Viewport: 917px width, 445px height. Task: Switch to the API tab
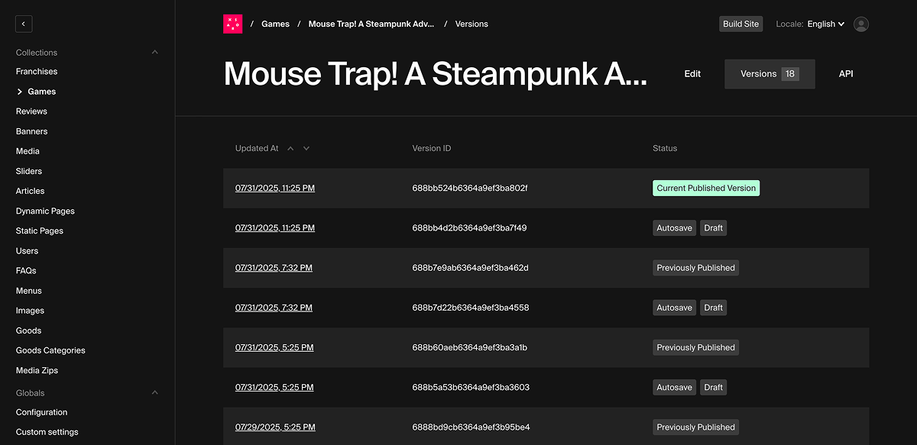coord(846,74)
